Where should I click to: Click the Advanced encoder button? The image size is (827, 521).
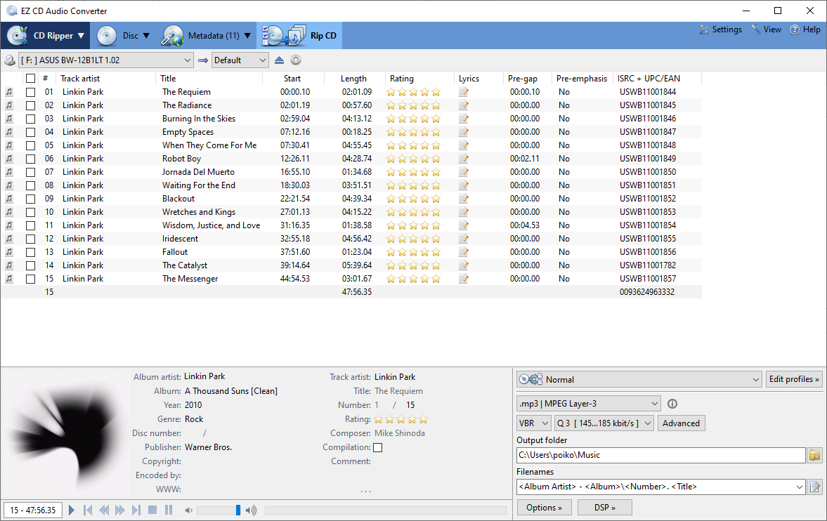coord(681,423)
